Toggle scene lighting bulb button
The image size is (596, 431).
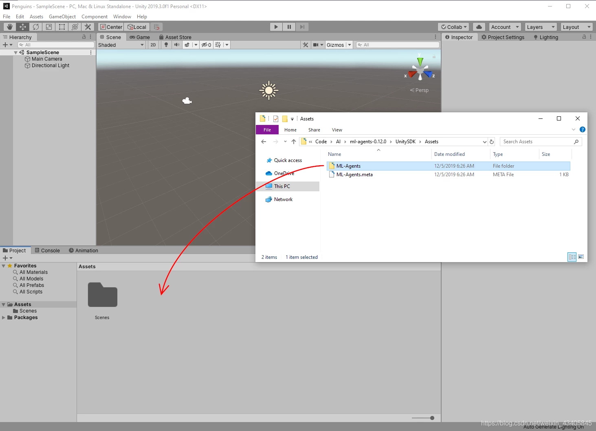click(166, 45)
